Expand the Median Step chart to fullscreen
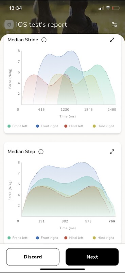 point(112,152)
